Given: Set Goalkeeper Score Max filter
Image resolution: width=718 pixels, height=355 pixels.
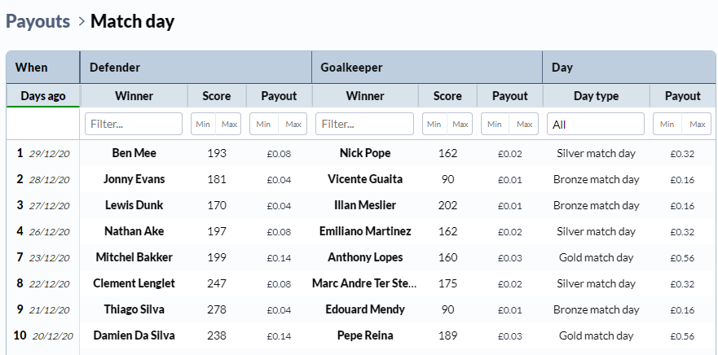Looking at the screenshot, I should coord(460,124).
